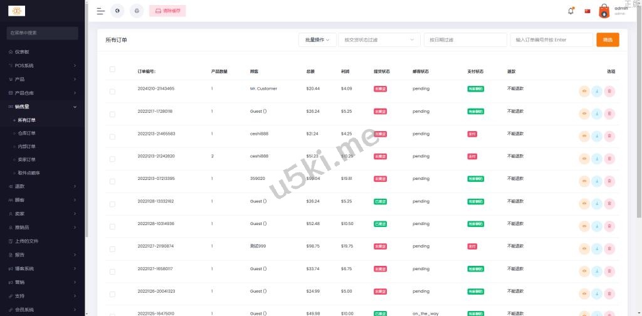Click the red flag language icon
Viewport: 642px width, 316px height.
point(587,11)
